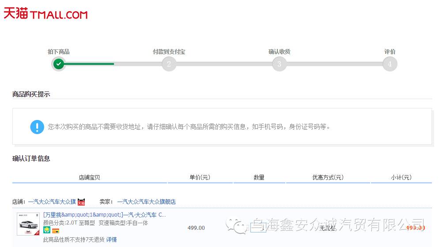Click the orange credit card icon

coord(56,231)
